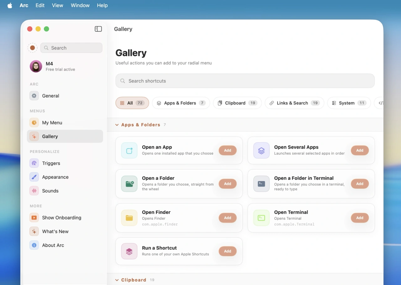
Task: Click the My Menu pie icon
Action: (x=34, y=123)
